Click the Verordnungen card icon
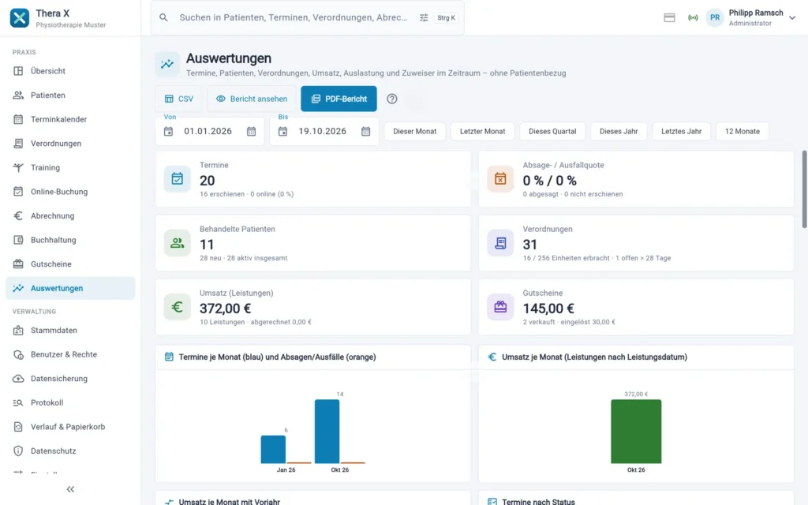 click(x=500, y=243)
